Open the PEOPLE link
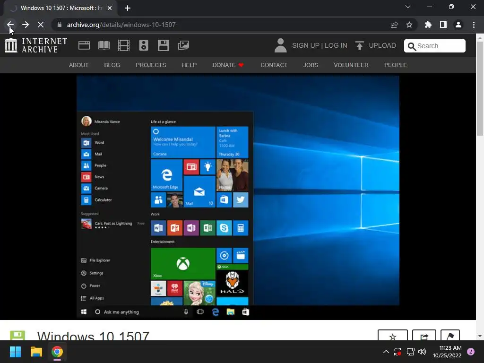This screenshot has height=363, width=484. pyautogui.click(x=396, y=65)
